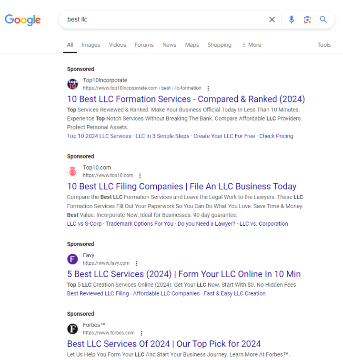
Task: Open the Tools search options
Action: [324, 45]
